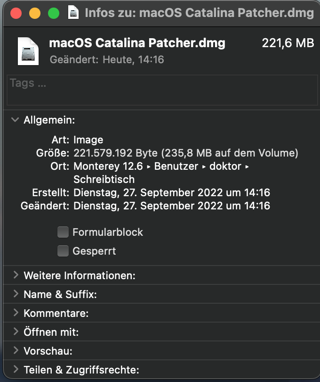Click the Erstellt date value

click(172, 192)
